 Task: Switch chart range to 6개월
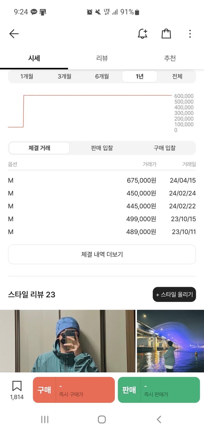click(x=102, y=76)
